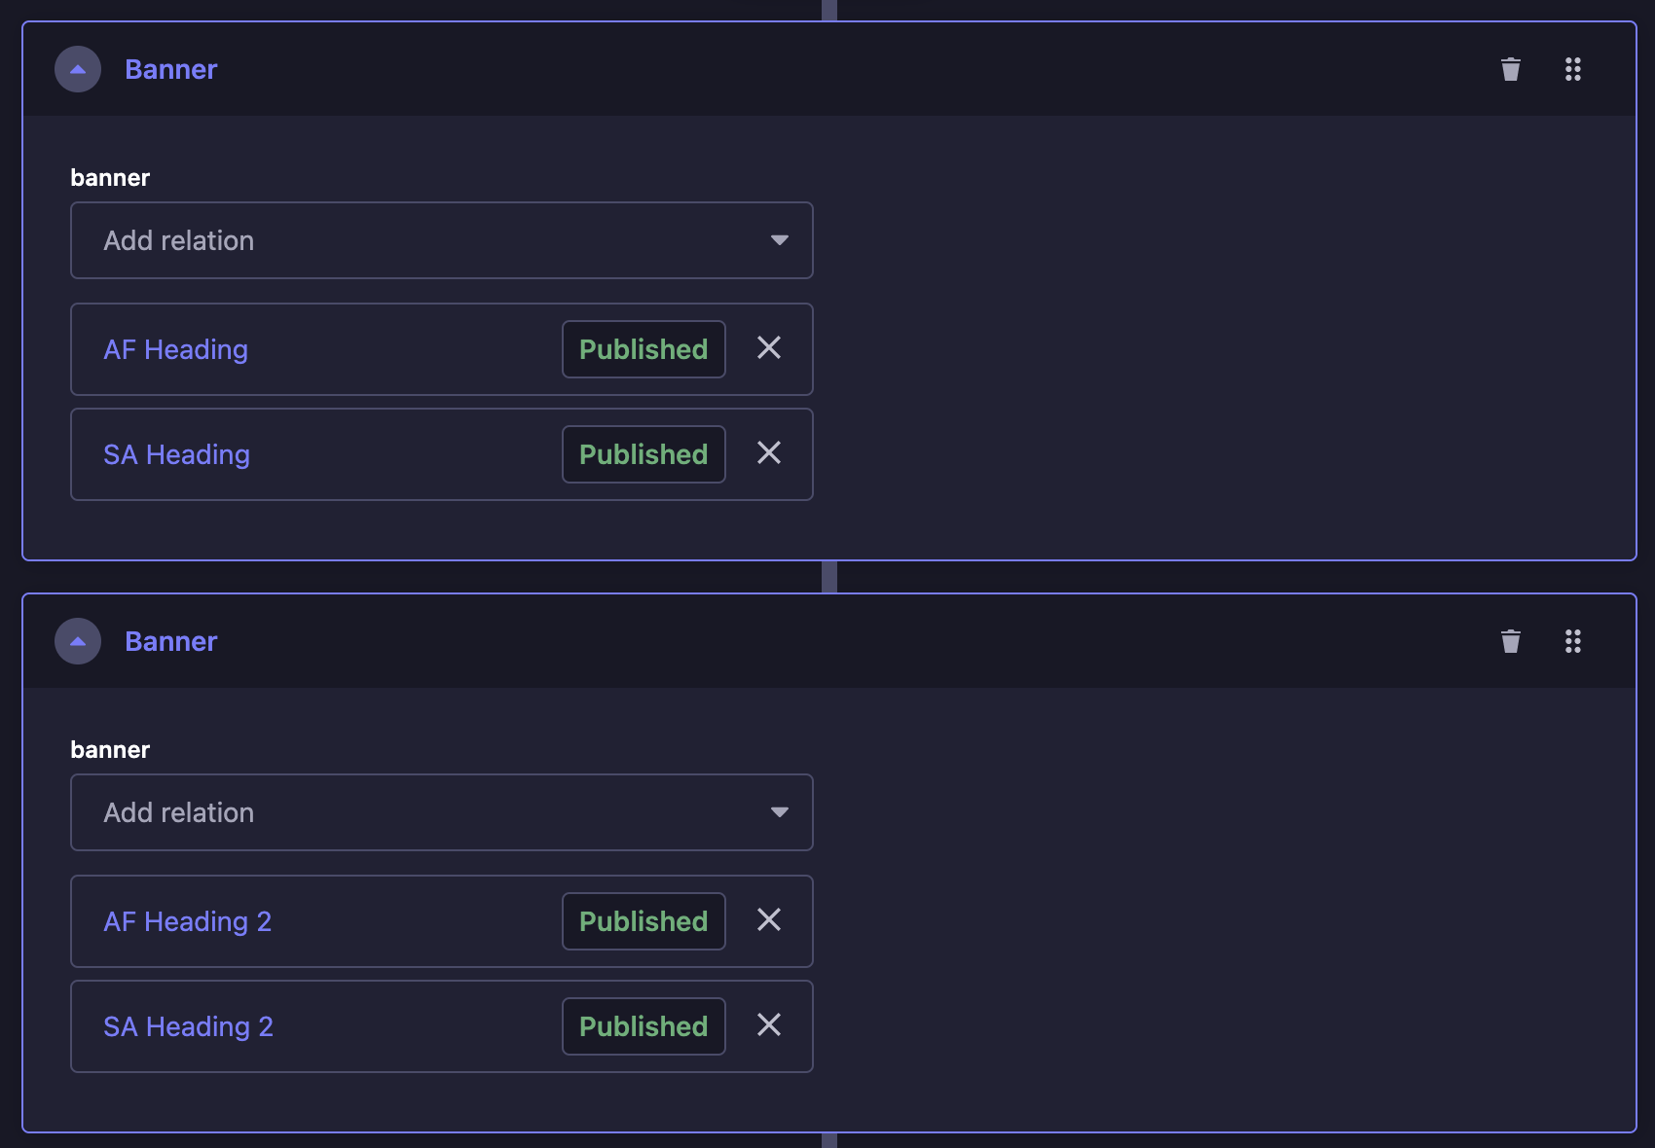Remove the AF Heading relation
Screen dimensions: 1655x1148
(x=769, y=348)
